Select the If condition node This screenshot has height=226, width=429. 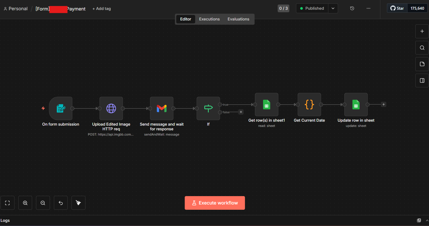(208, 108)
